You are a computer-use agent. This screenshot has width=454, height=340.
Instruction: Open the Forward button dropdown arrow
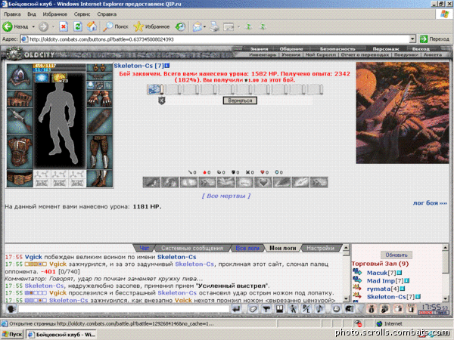53,26
